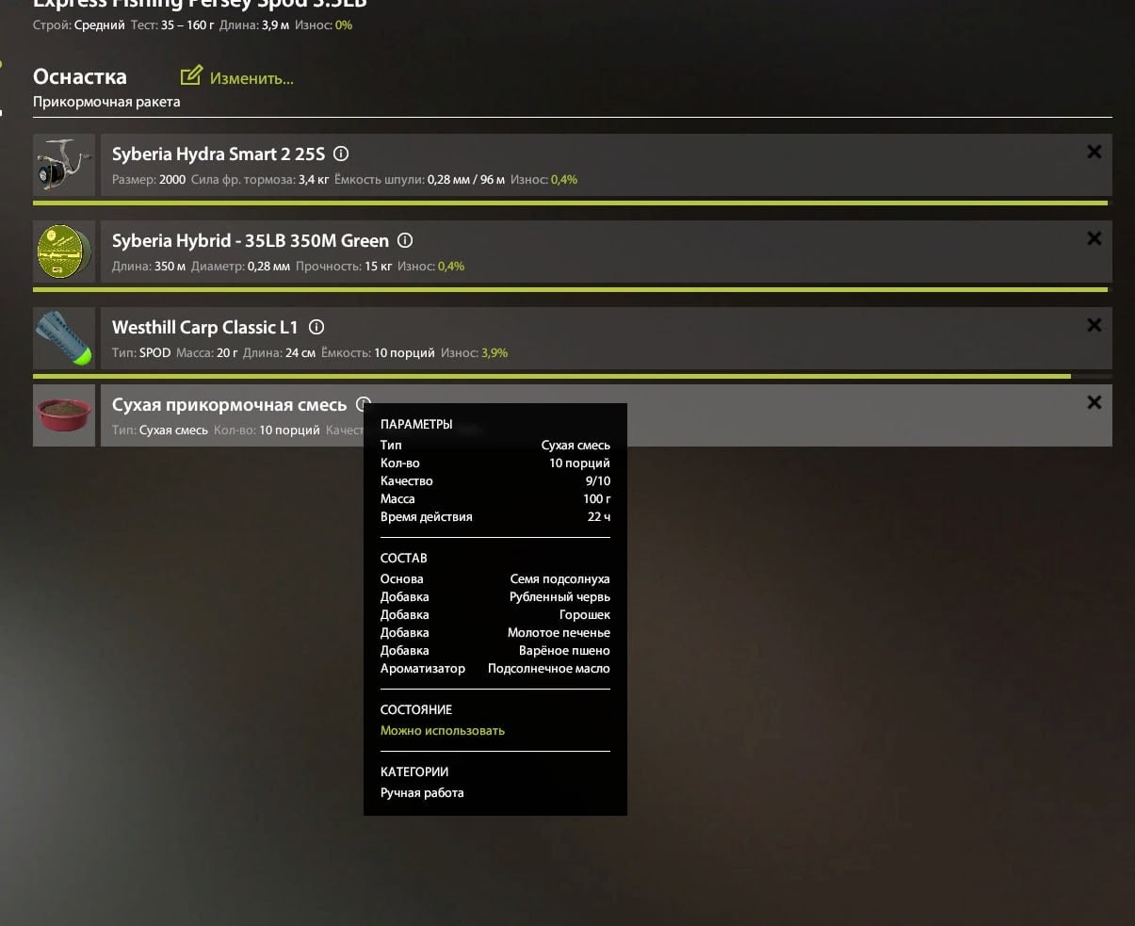Click the spod wear value 3,9%
This screenshot has height=926, width=1135.
pyautogui.click(x=495, y=352)
